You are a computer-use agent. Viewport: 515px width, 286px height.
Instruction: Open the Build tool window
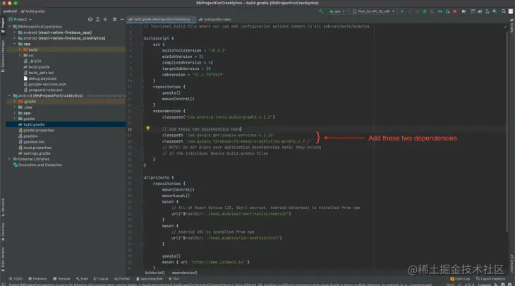(82, 279)
